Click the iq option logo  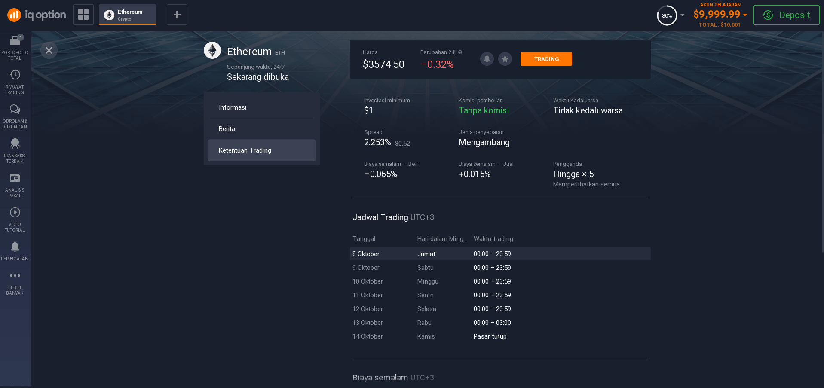click(37, 15)
